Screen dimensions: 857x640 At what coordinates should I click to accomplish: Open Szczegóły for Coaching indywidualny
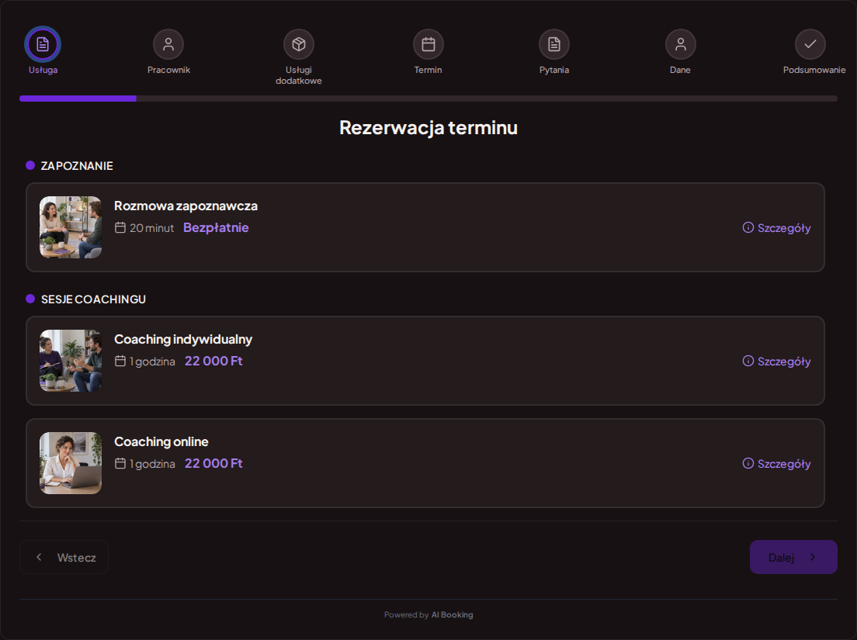click(x=784, y=362)
